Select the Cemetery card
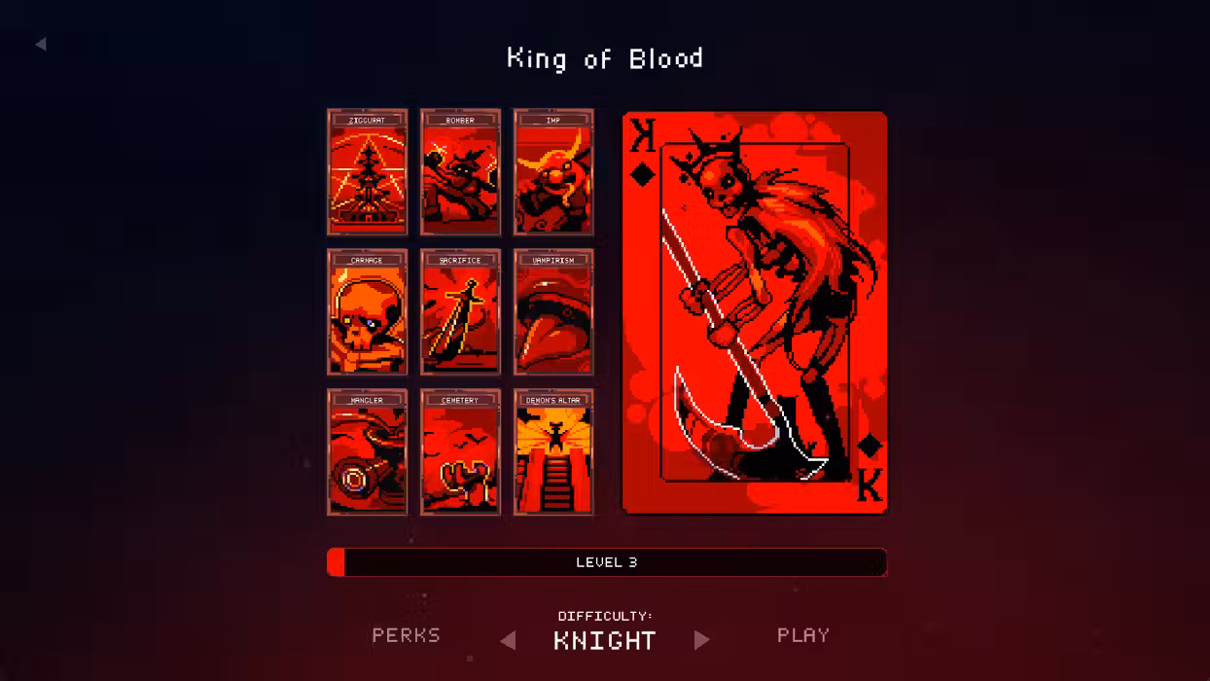The height and width of the screenshot is (681, 1210). 460,452
